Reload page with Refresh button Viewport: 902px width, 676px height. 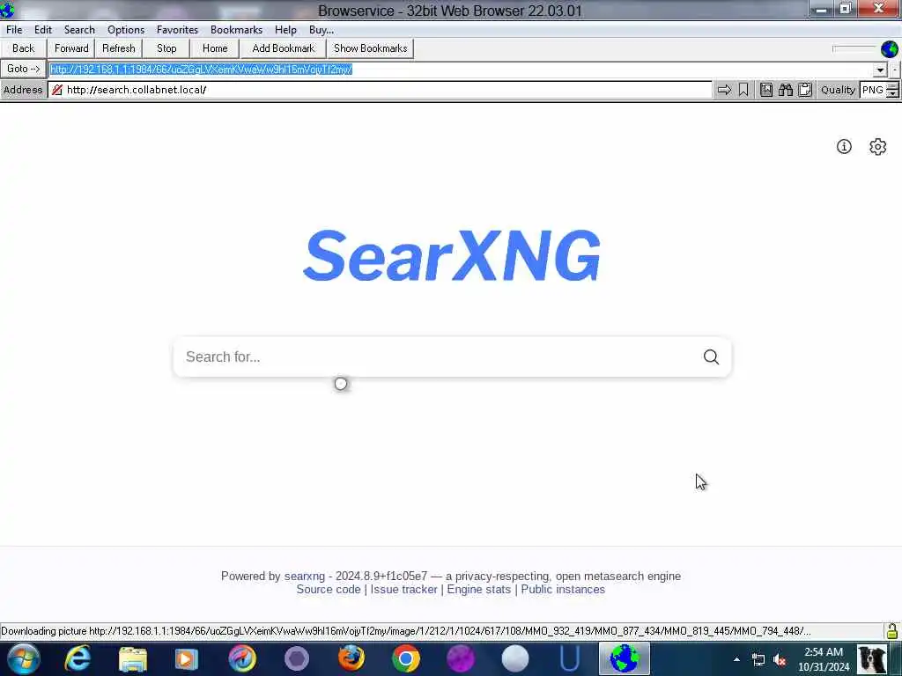coord(119,48)
